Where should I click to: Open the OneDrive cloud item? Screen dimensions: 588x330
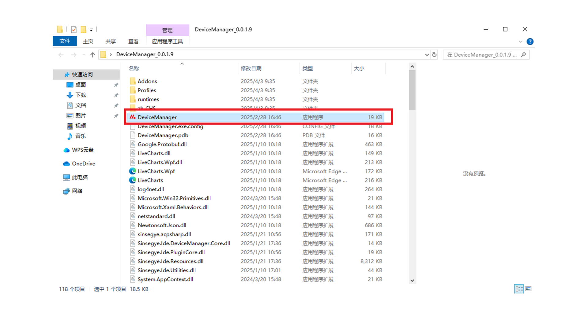(x=83, y=163)
